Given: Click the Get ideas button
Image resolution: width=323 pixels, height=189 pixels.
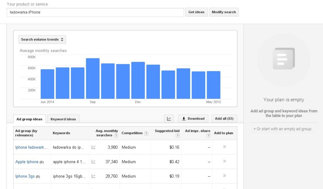Looking at the screenshot, I should 196,12.
